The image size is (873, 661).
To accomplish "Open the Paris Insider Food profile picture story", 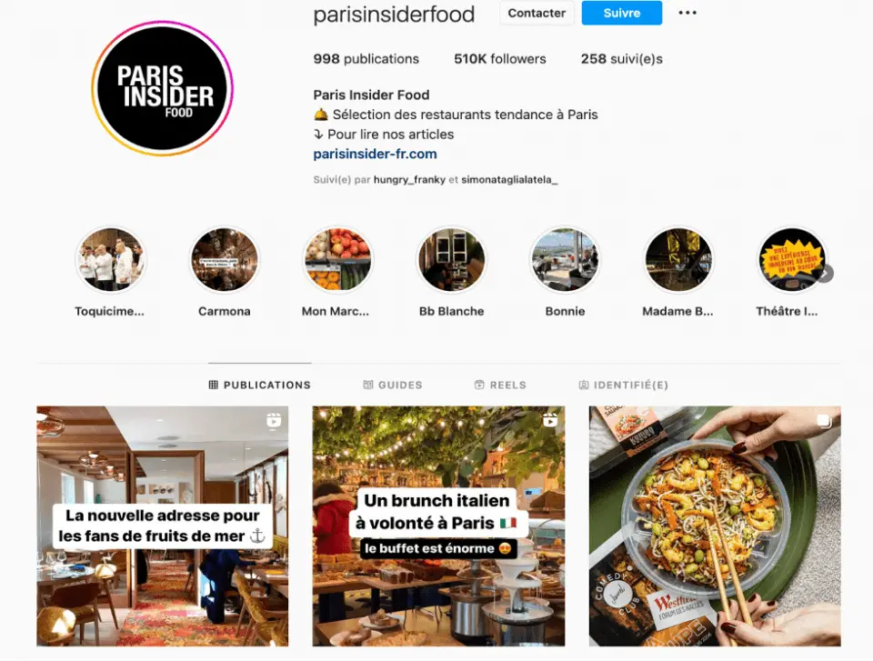I will click(162, 88).
